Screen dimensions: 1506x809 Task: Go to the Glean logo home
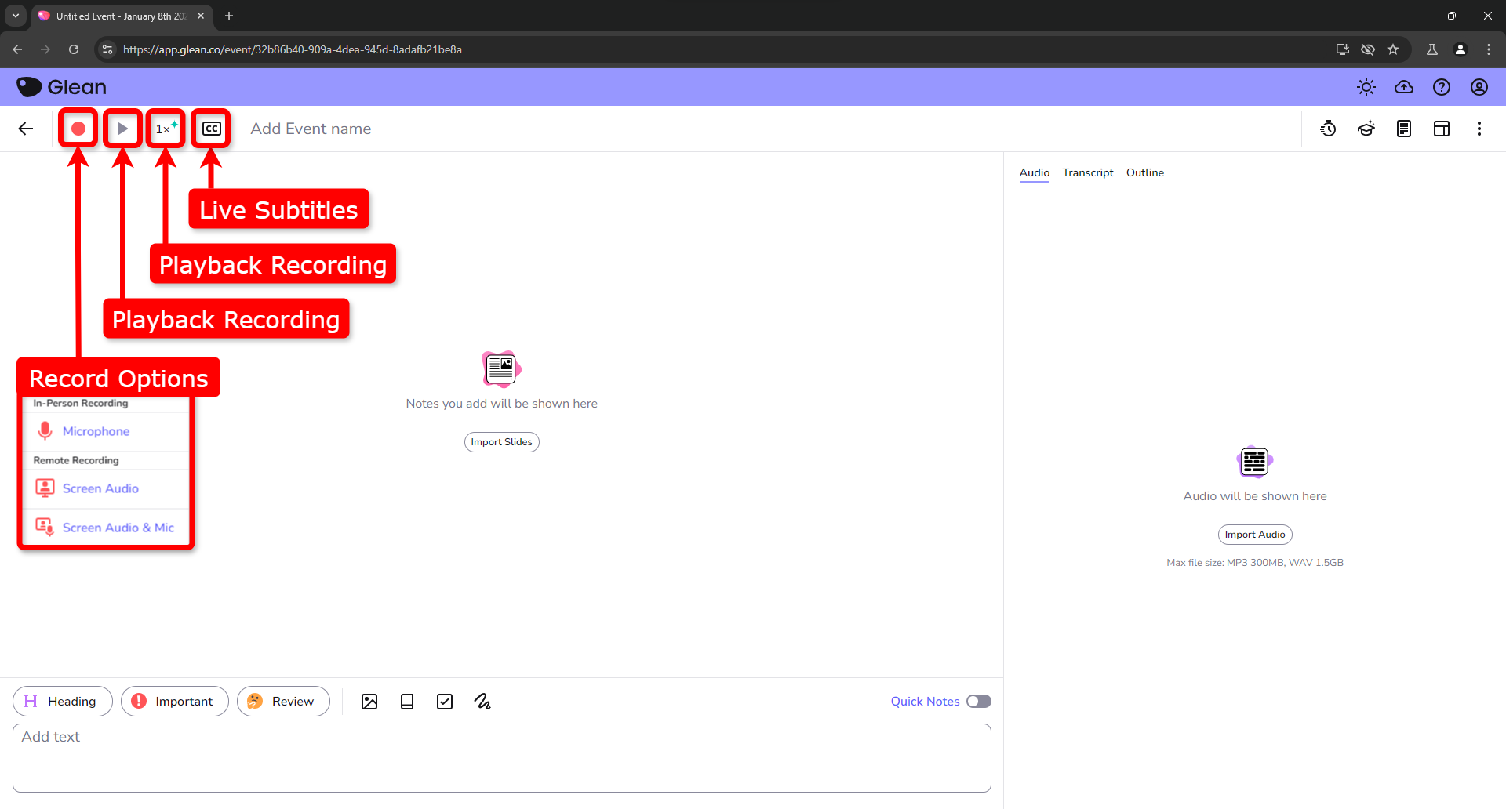pos(61,87)
